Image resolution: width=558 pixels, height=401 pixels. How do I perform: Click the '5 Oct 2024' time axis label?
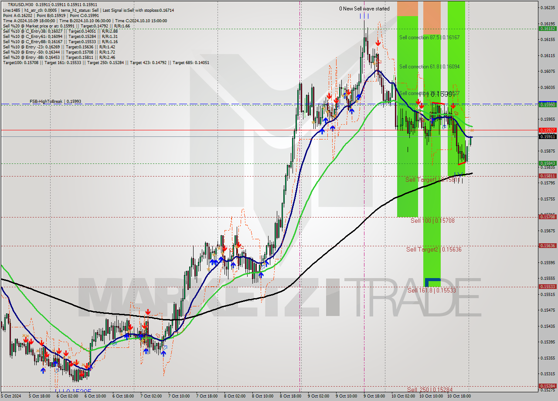coord(10,396)
